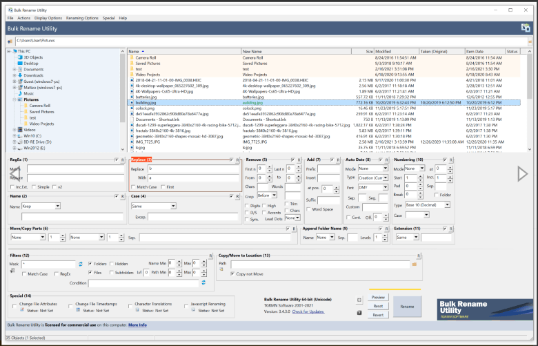This screenshot has height=346, width=538.
Task: Enable the Word Space checkbox in Add panel
Action: click(308, 209)
